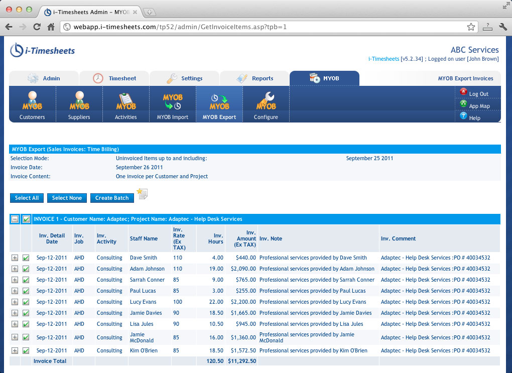Open MYOB Customers section

pyautogui.click(x=32, y=104)
